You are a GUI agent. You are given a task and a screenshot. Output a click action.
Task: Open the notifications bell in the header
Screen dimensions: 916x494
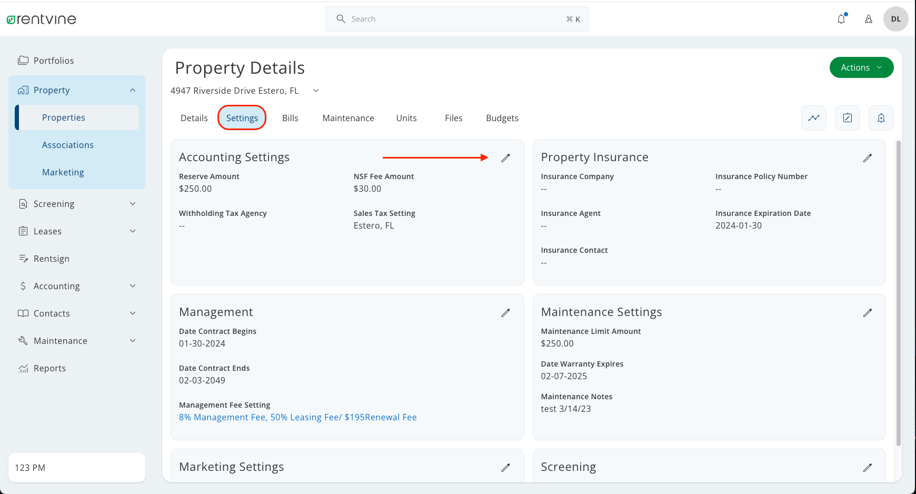tap(841, 18)
